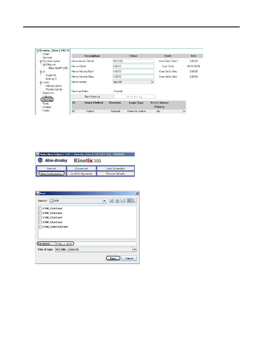Select Digital IO in the tree
Image resolution: width=263 pixels, height=341 pixels.
click(51, 75)
